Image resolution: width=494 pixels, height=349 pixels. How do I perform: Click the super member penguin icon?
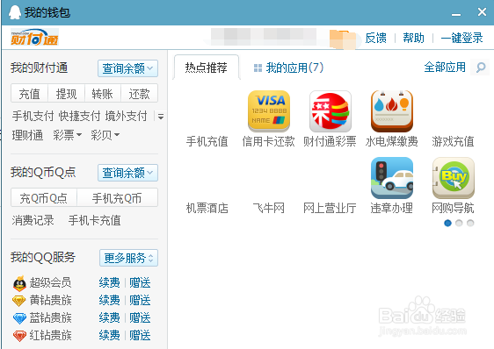[x=19, y=283]
